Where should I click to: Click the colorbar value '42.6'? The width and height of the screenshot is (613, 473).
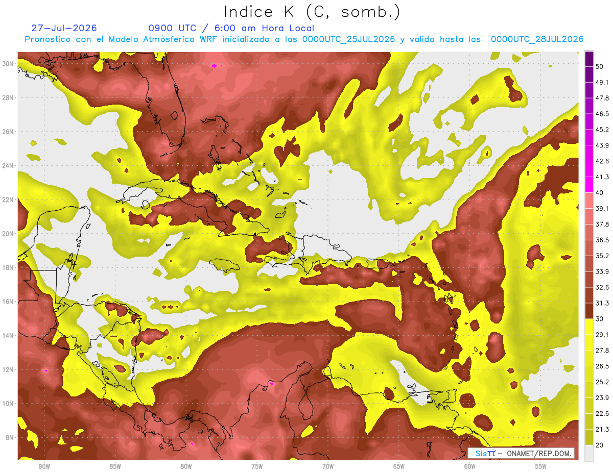pyautogui.click(x=602, y=161)
